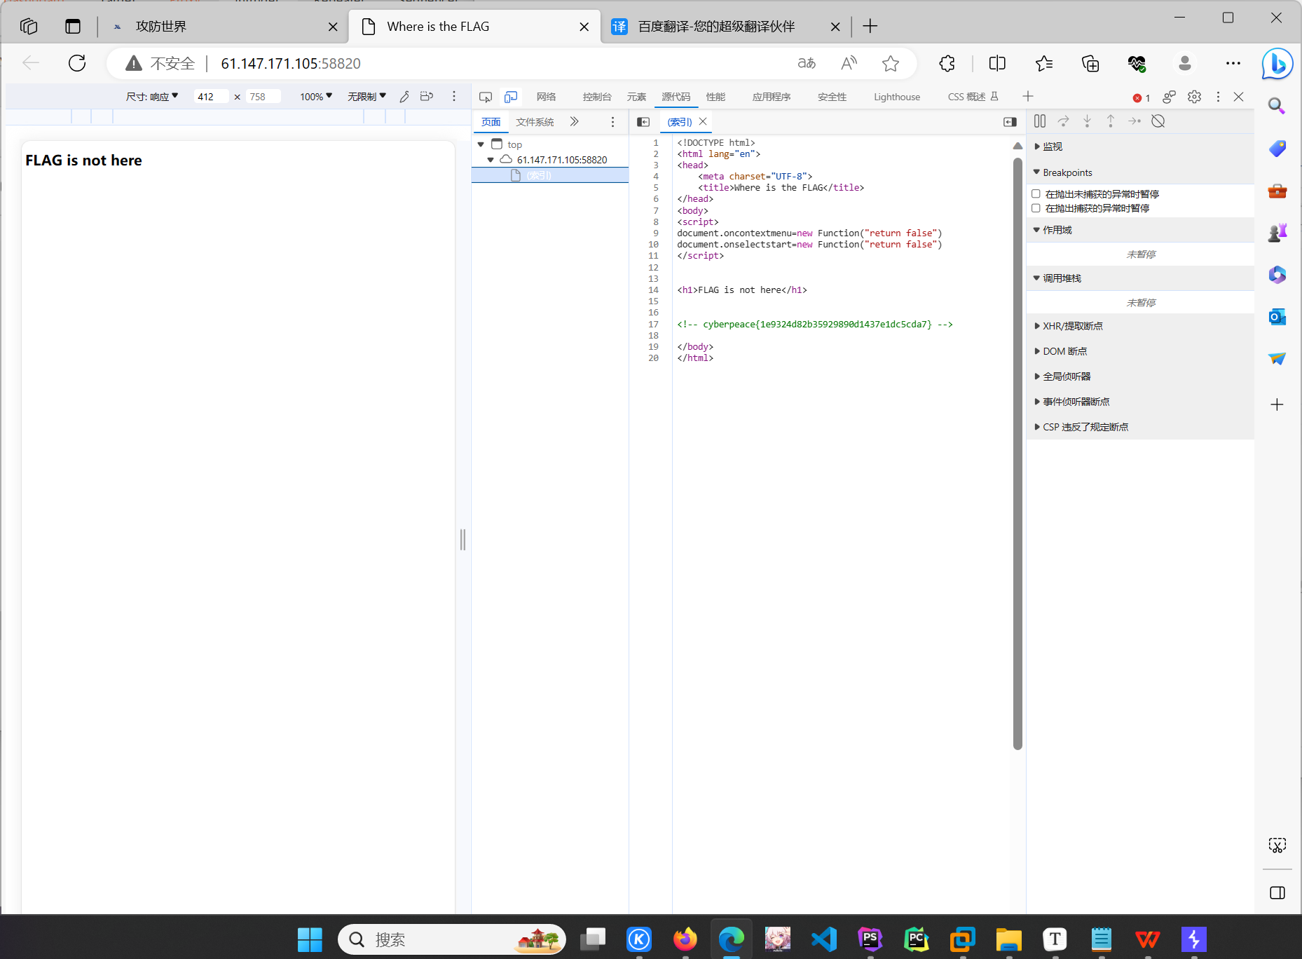Click step into function icon
The width and height of the screenshot is (1302, 959).
click(1087, 121)
